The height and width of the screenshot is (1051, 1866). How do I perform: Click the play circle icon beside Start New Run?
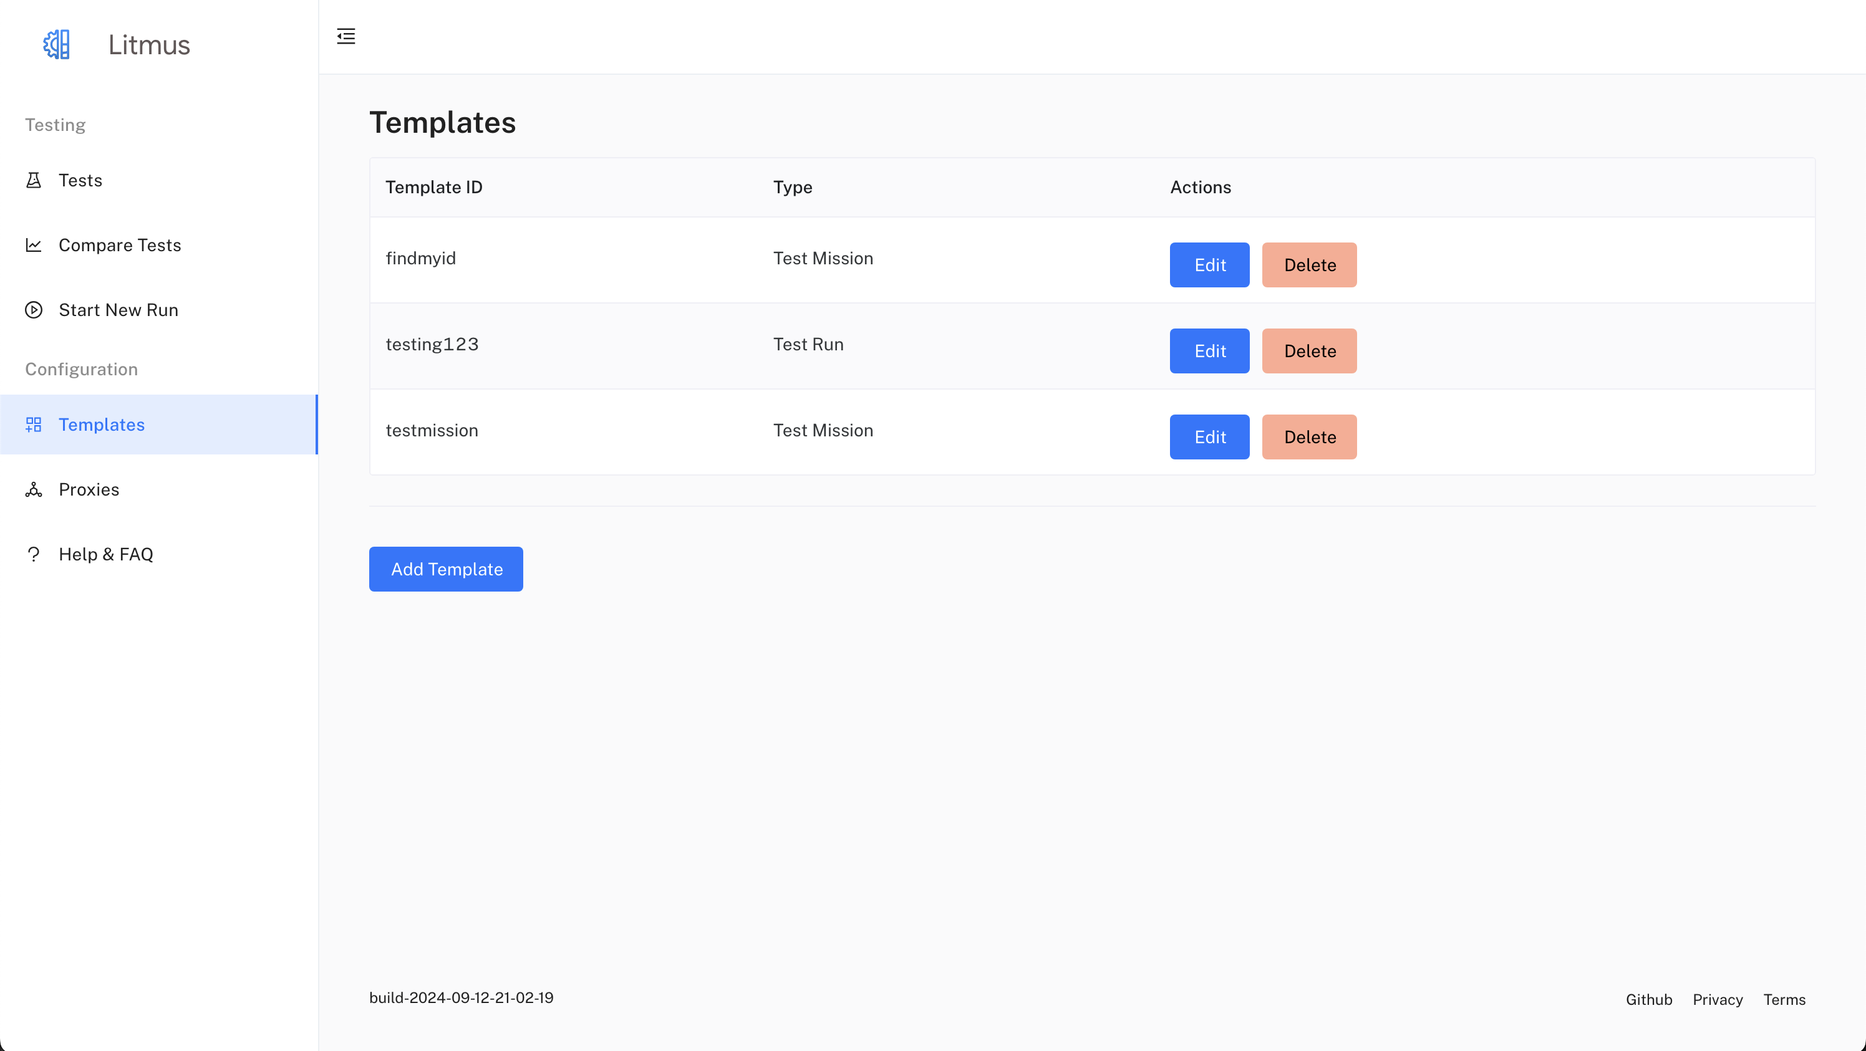point(33,310)
